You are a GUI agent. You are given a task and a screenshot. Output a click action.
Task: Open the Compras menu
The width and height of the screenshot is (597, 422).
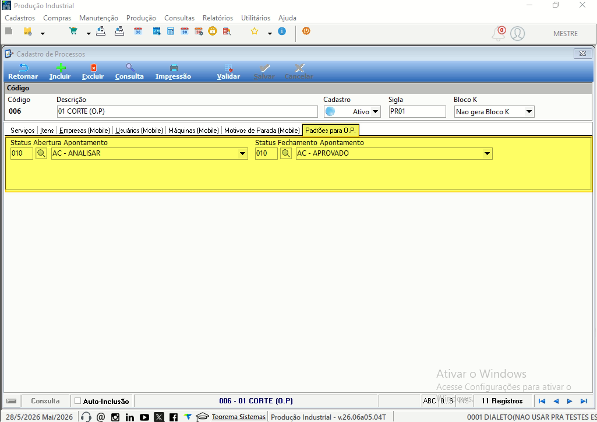(x=57, y=18)
